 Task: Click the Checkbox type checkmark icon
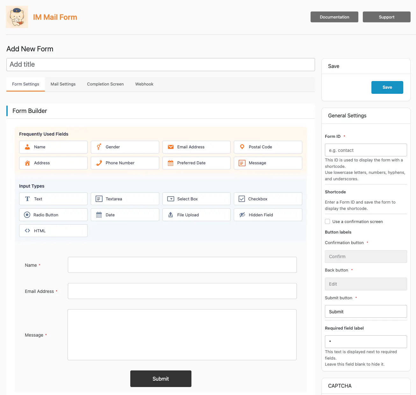(x=242, y=199)
